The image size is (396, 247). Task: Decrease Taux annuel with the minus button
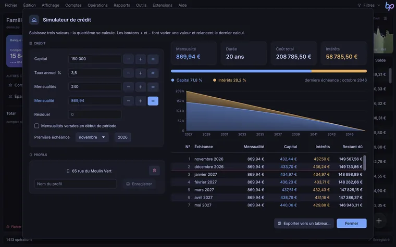(129, 73)
